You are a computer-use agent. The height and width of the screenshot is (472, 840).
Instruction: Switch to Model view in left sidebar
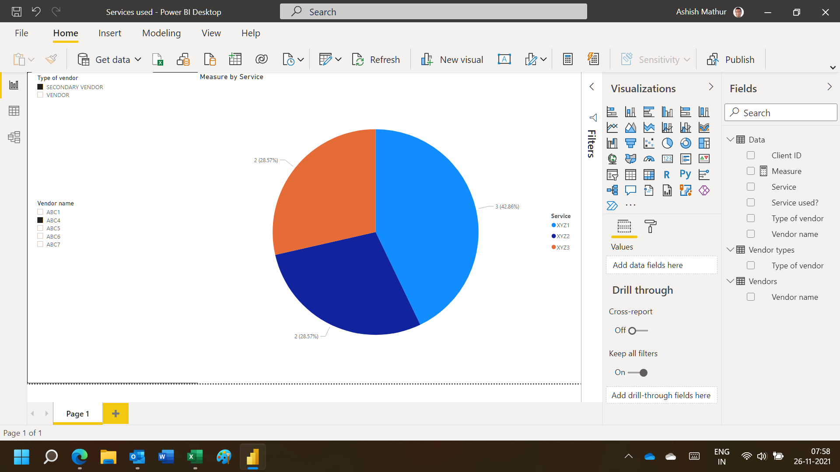(14, 137)
